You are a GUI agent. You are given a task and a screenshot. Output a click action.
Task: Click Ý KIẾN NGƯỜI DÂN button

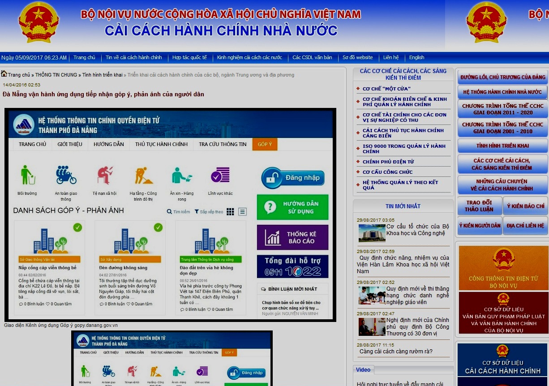(x=480, y=226)
